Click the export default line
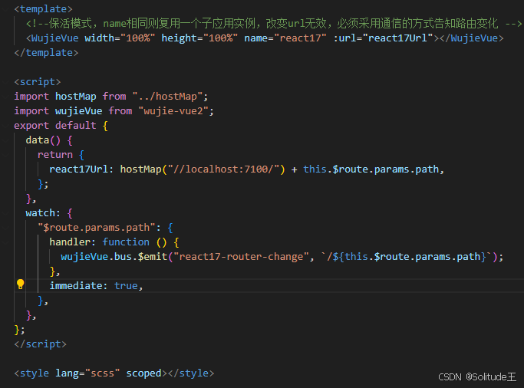 tap(61, 126)
